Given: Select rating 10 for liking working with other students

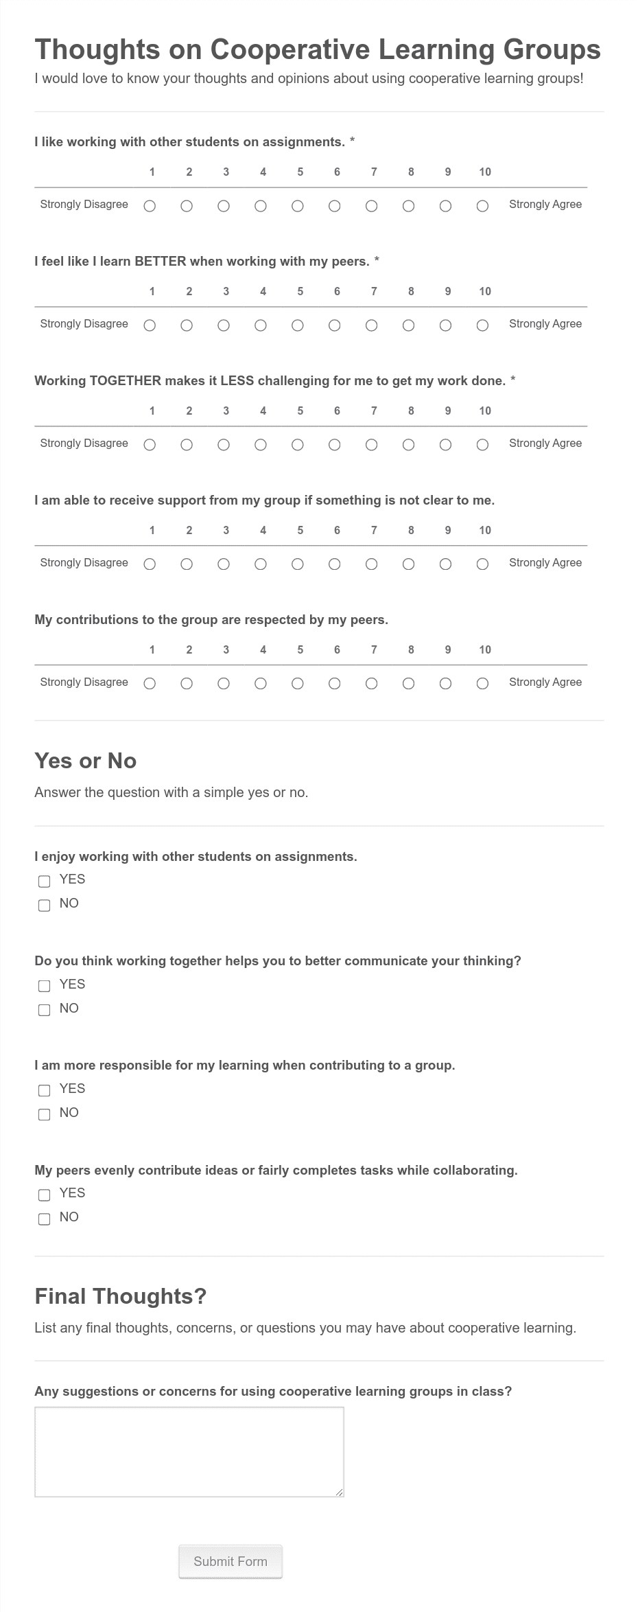Looking at the screenshot, I should click(482, 205).
